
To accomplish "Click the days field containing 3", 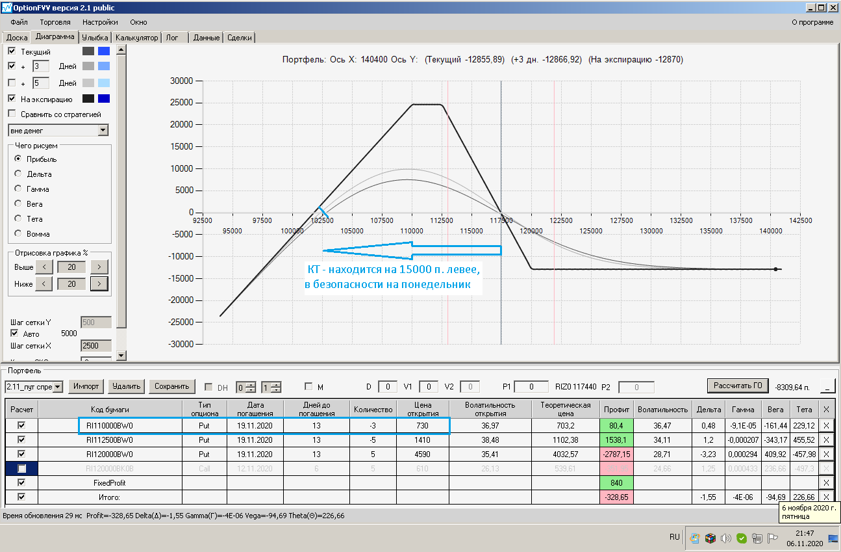I will [40, 66].
